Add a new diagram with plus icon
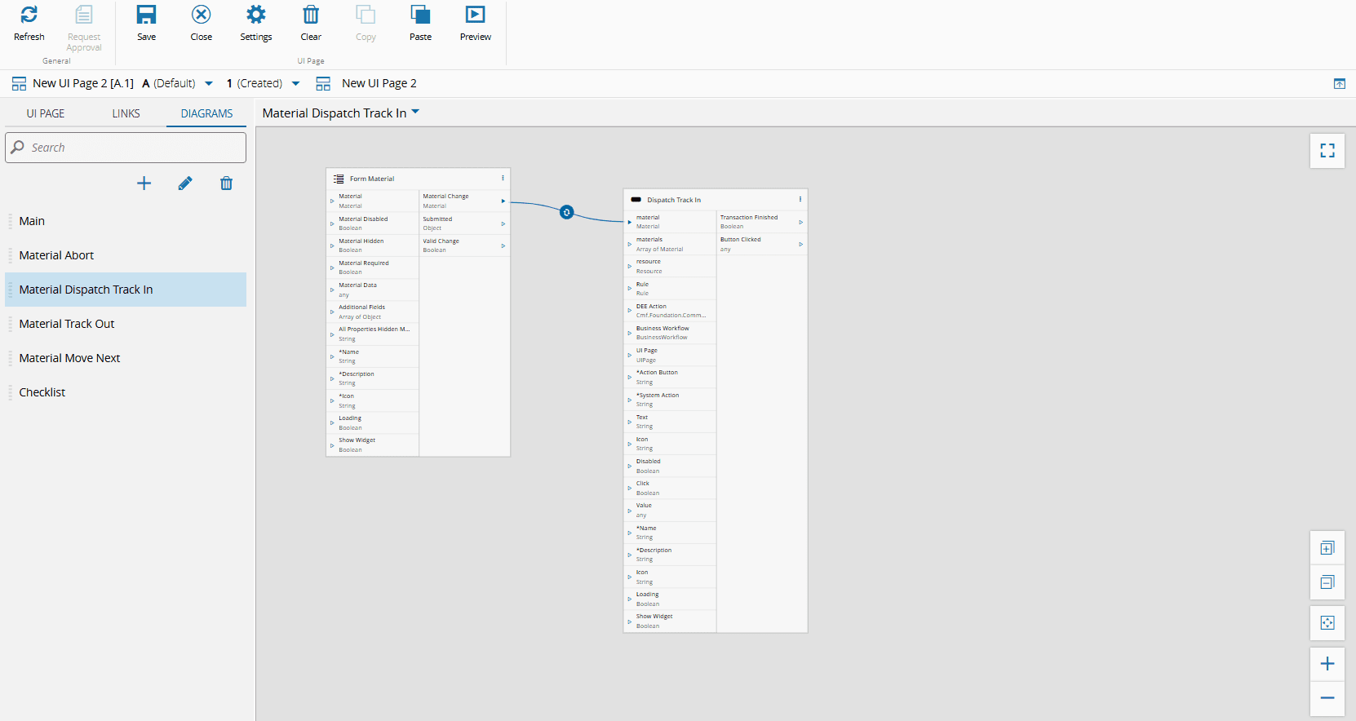 pyautogui.click(x=144, y=184)
